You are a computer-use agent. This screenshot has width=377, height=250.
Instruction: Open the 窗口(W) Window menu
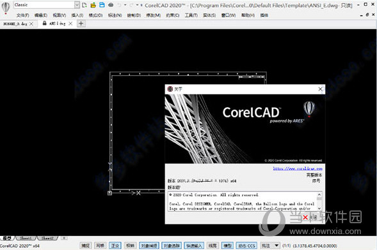click(x=229, y=15)
